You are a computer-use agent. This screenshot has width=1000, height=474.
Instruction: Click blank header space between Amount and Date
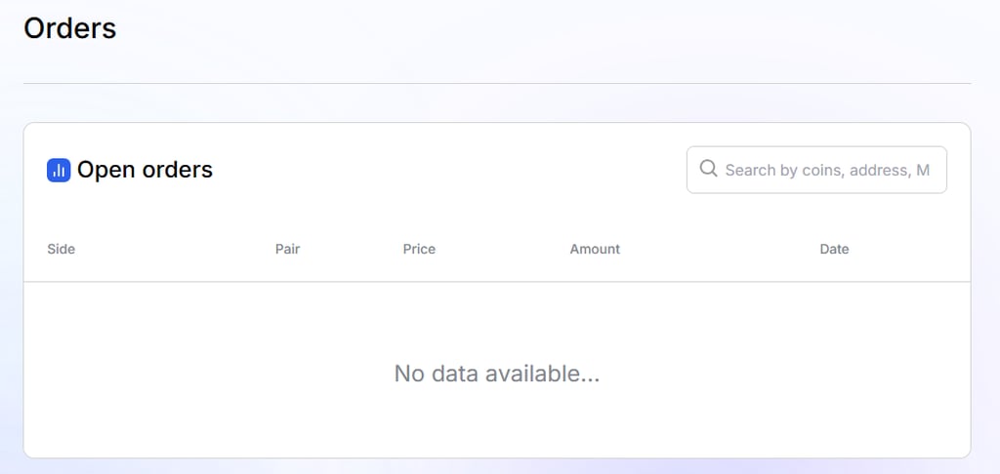pyautogui.click(x=720, y=249)
